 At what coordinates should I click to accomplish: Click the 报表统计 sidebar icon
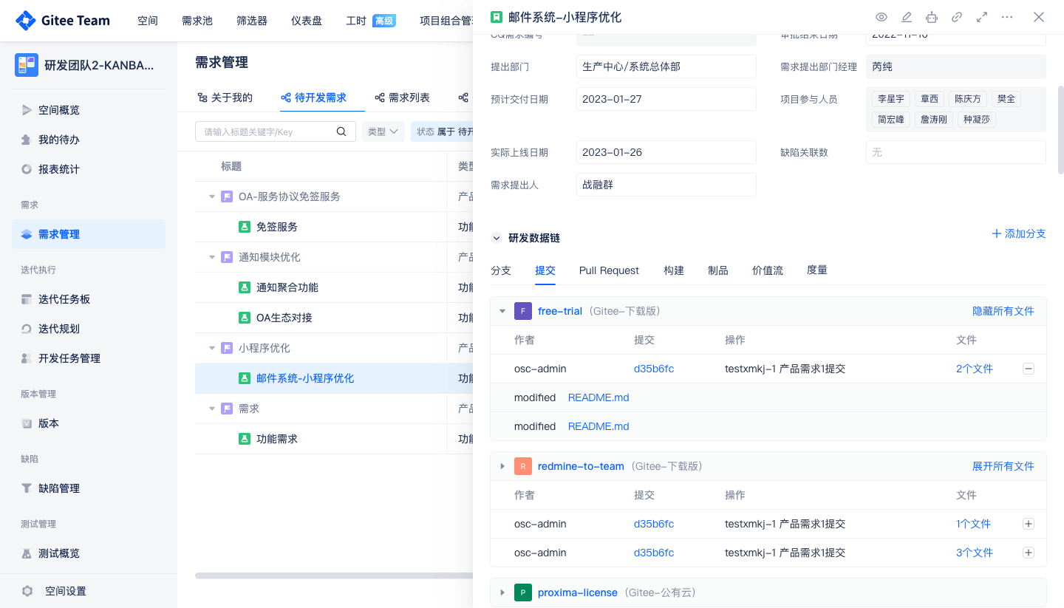coord(27,169)
